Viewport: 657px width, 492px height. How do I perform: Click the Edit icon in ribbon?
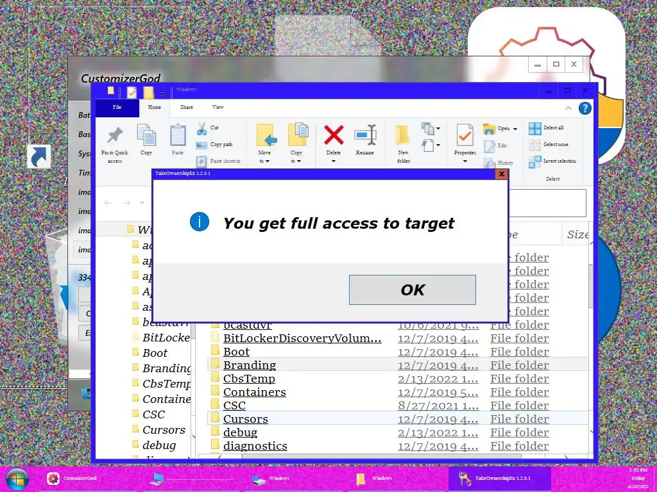click(490, 146)
